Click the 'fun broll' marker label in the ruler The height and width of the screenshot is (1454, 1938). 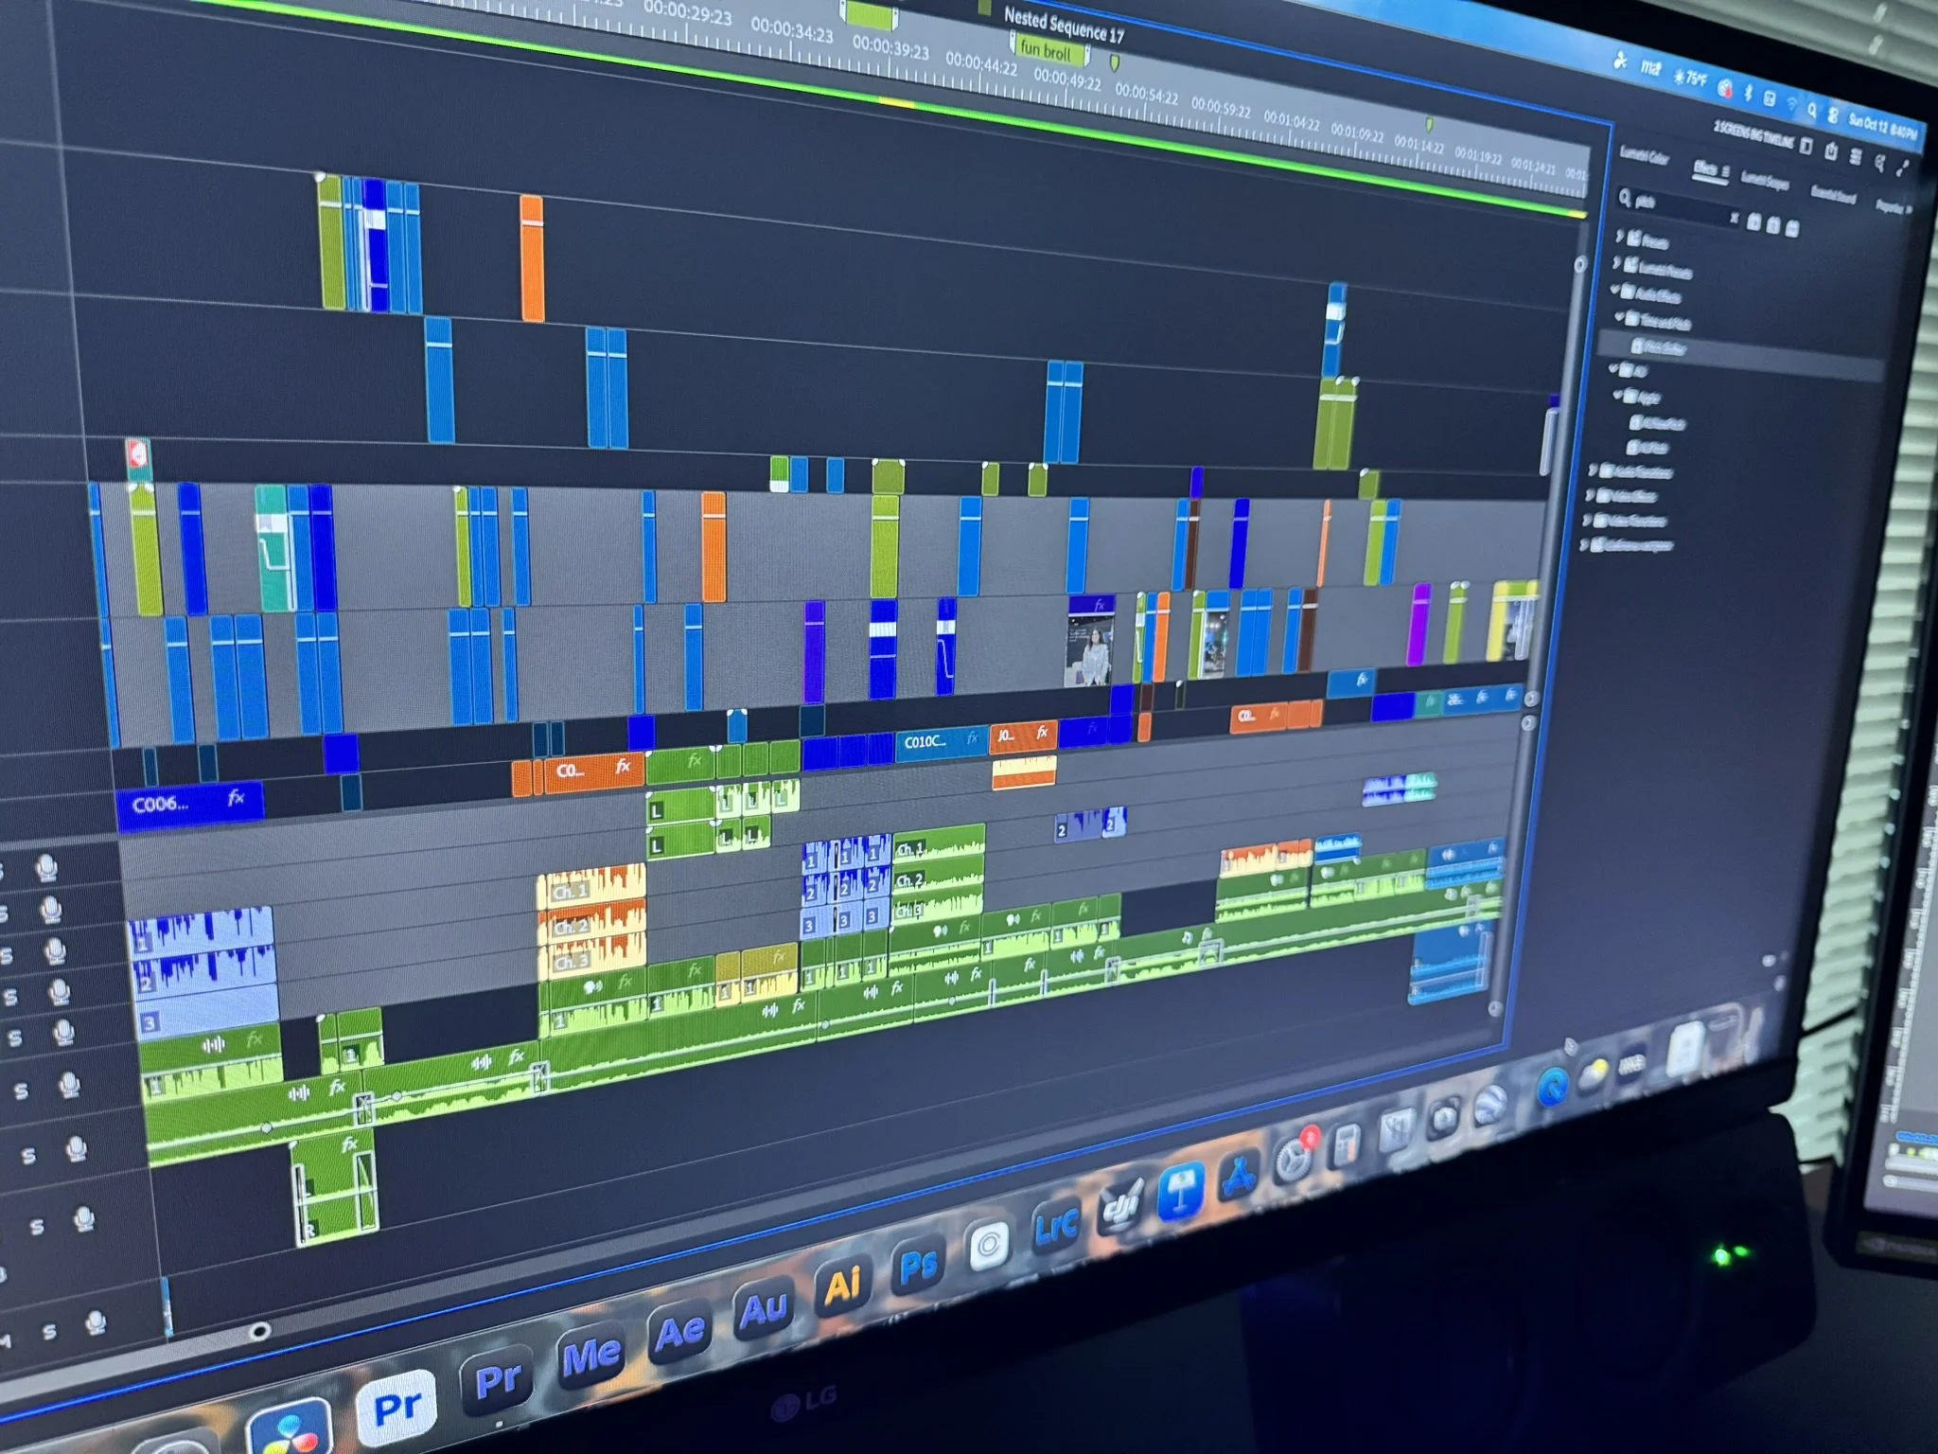[1046, 51]
